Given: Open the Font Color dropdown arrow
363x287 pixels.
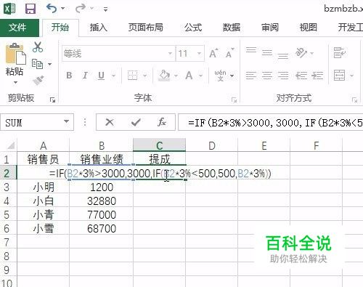Looking at the screenshot, I should [200, 76].
